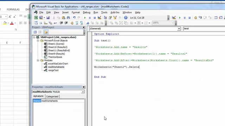The height and width of the screenshot is (126, 225).
Task: Collapse the VBAProject (ch6_ranges.xlsm) node
Action: pos(34,37)
